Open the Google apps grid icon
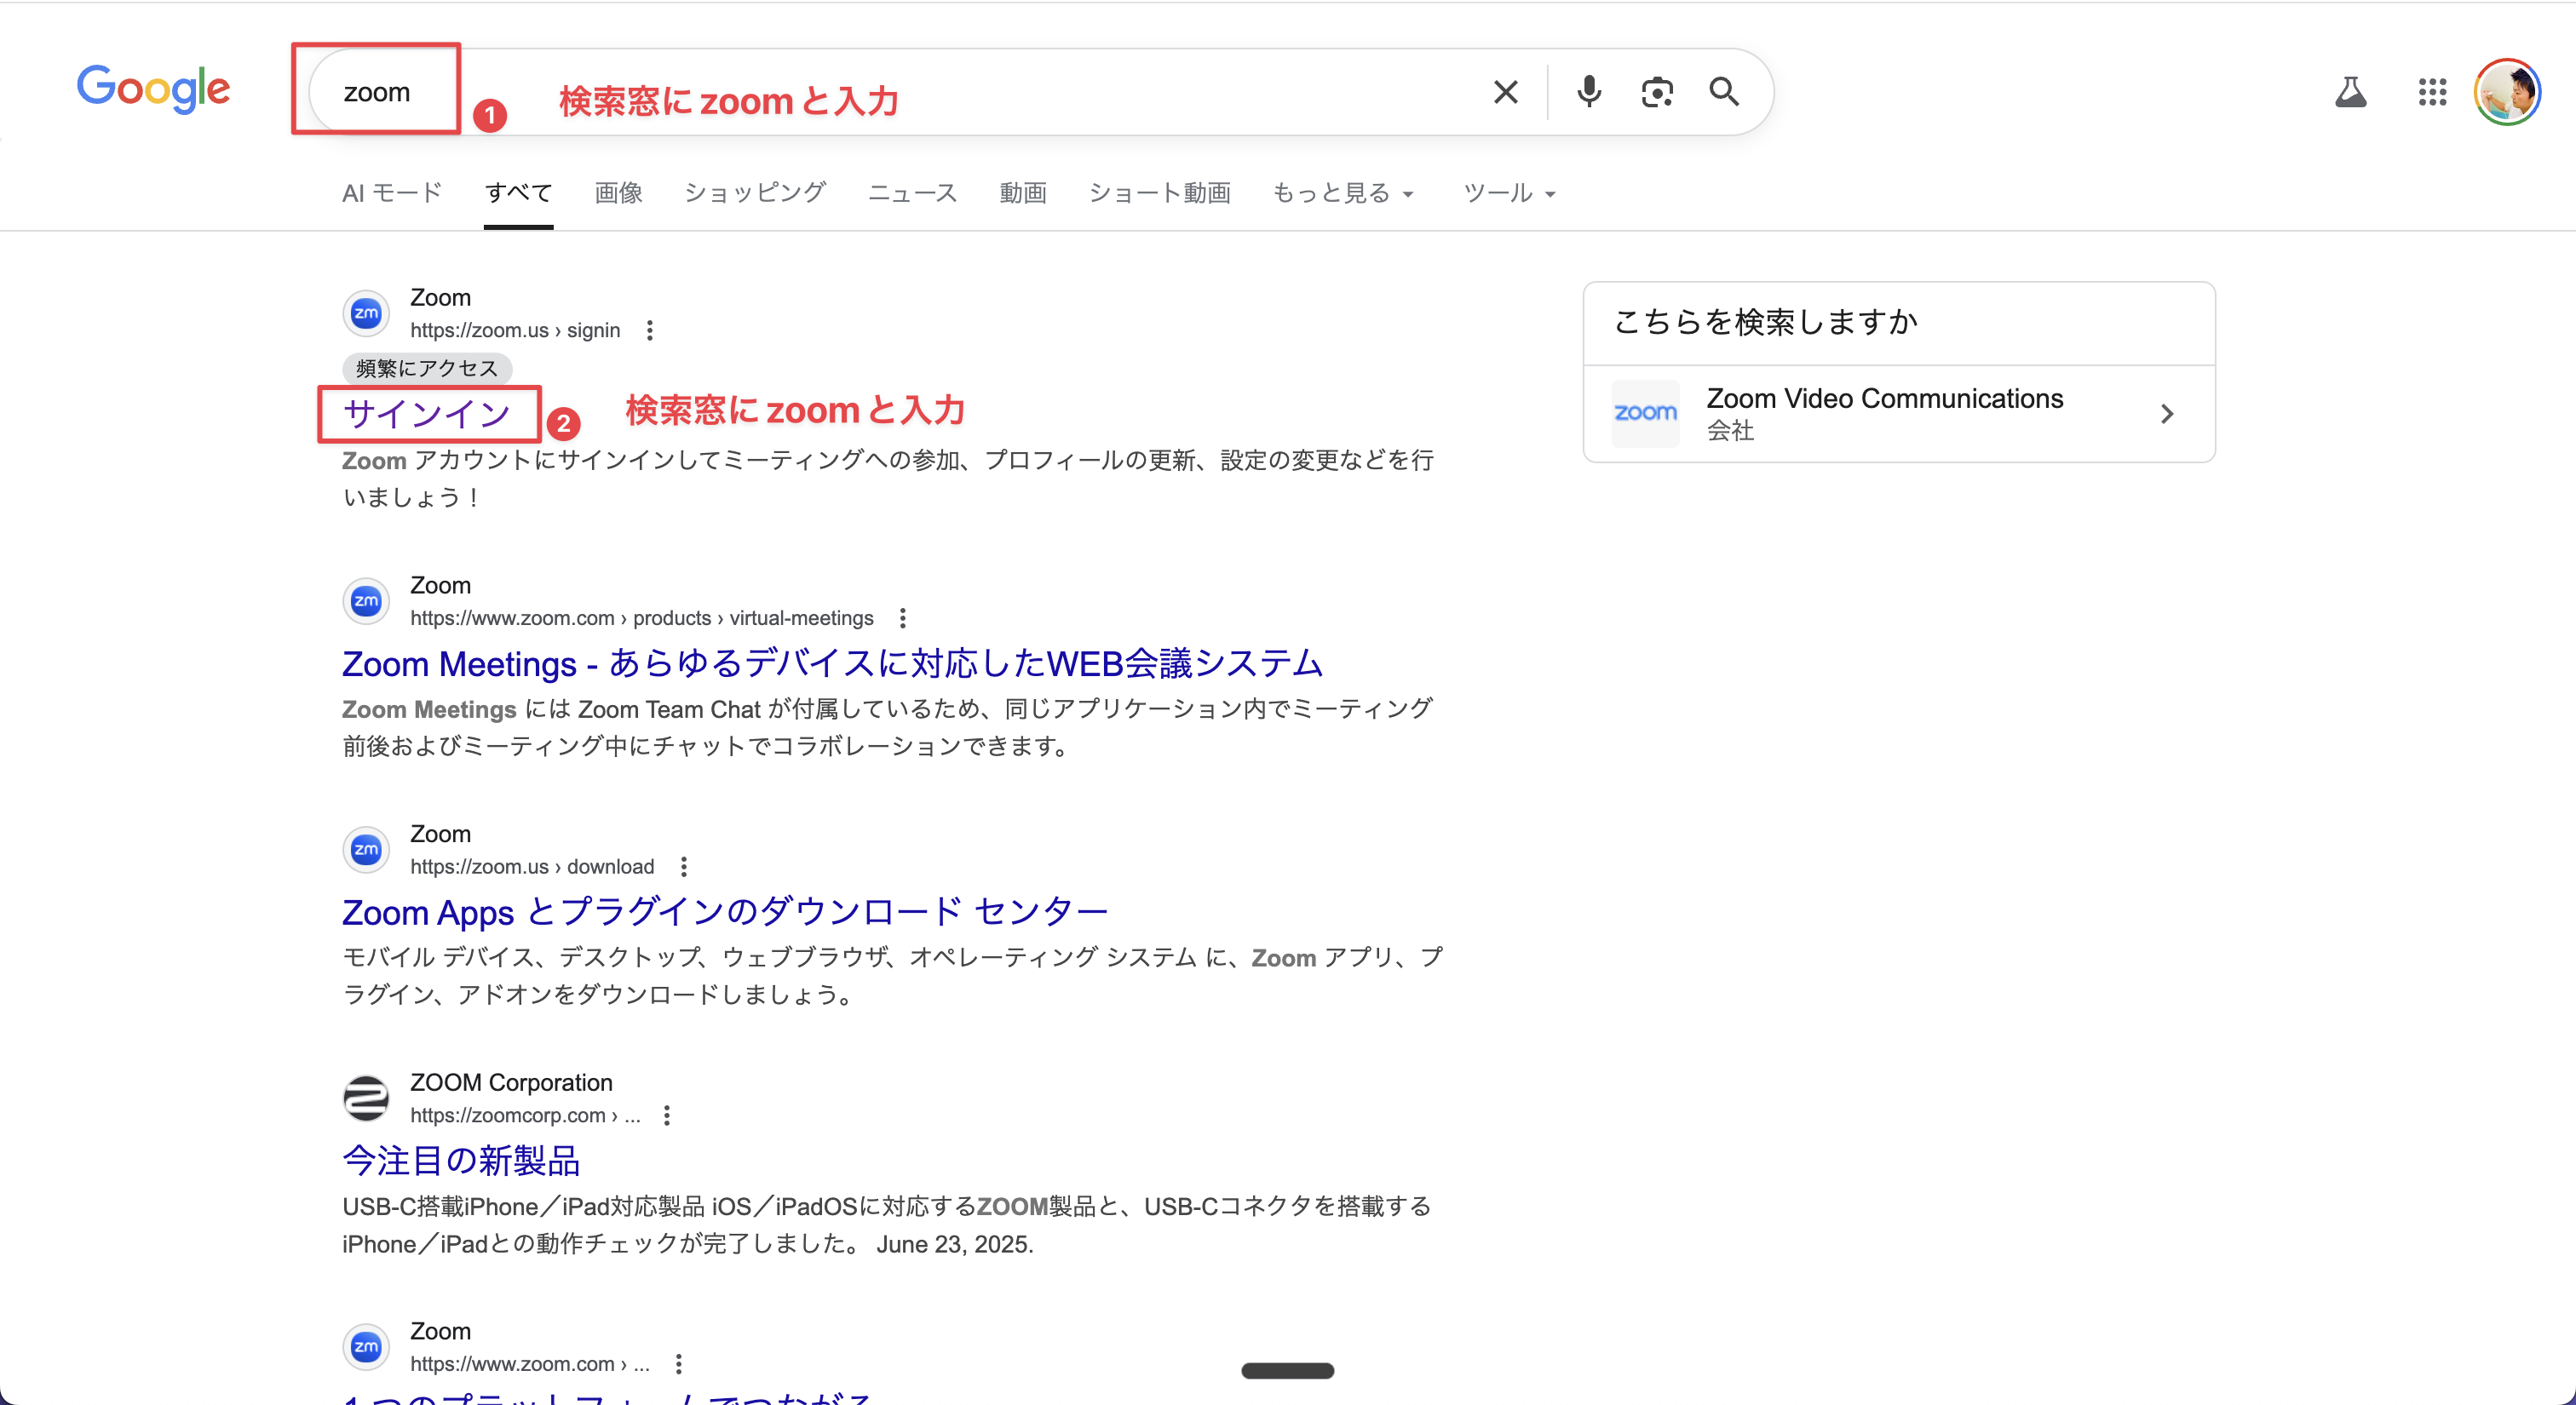This screenshot has height=1405, width=2576. (2432, 91)
